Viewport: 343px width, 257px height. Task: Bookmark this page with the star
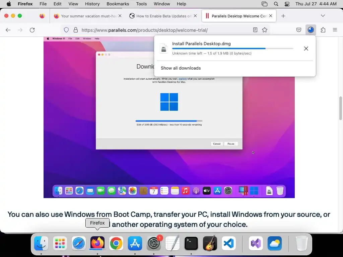pos(265,30)
